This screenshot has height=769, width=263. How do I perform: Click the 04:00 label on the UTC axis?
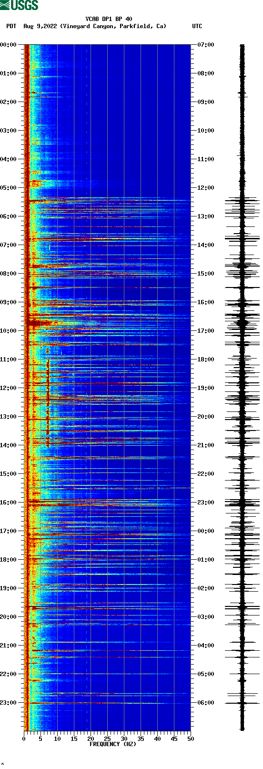[x=206, y=646]
